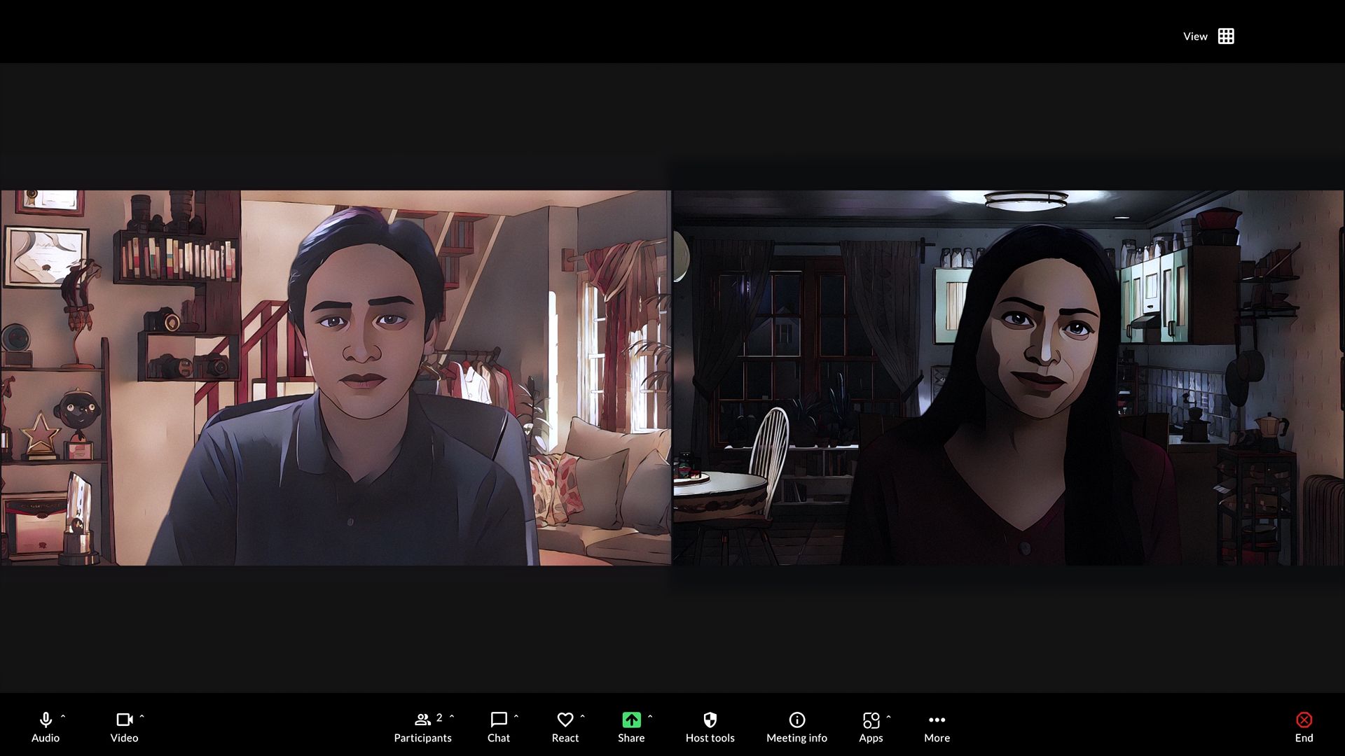Screen dimensions: 1345x756
Task: Open the Apps icon
Action: 871,720
